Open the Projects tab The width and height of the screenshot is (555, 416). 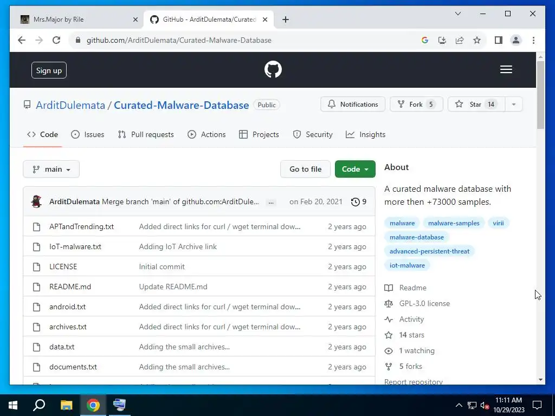(259, 134)
